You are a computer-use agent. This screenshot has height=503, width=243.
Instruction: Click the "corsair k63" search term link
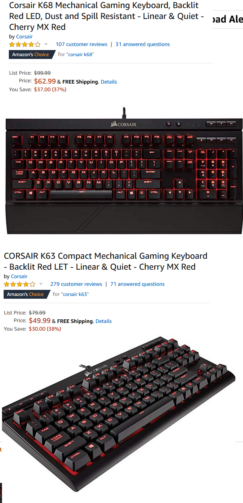pos(74,294)
